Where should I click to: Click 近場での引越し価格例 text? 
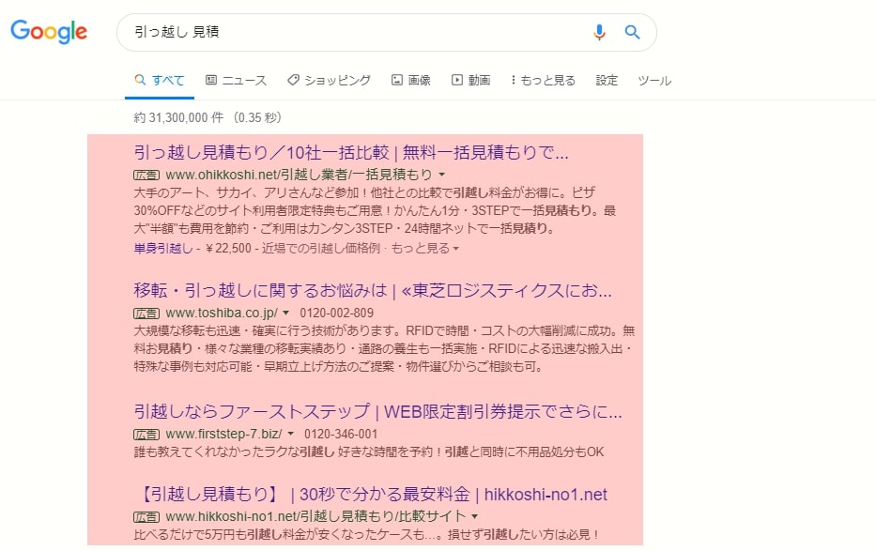[321, 249]
